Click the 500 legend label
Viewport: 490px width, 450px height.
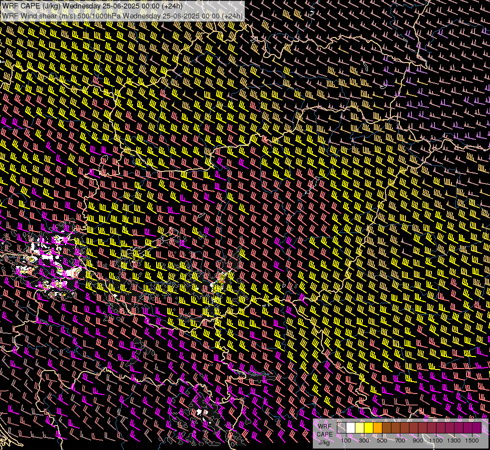382,440
